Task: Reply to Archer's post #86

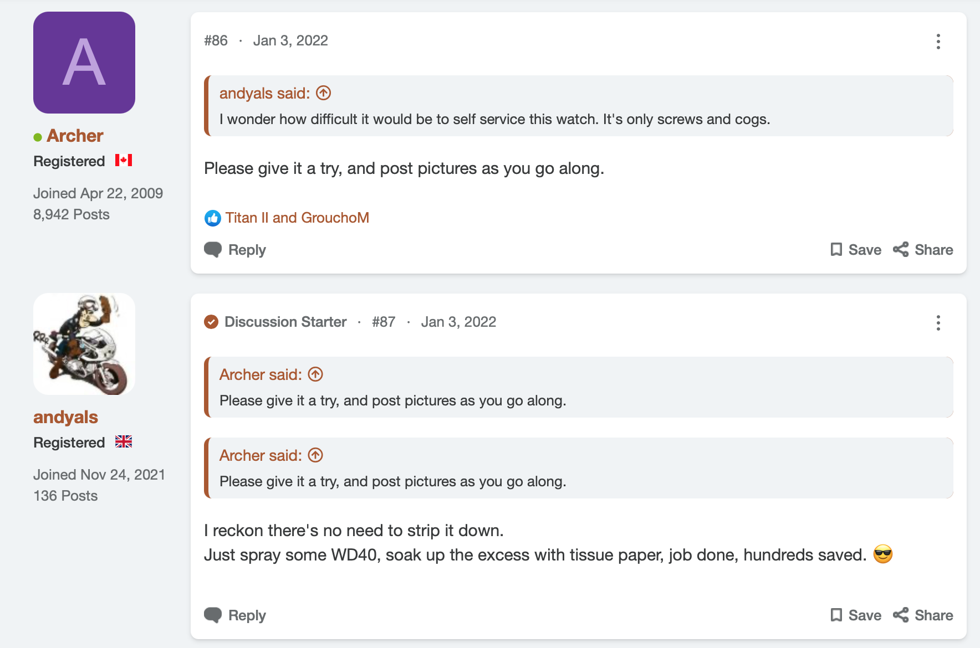Action: tap(236, 250)
